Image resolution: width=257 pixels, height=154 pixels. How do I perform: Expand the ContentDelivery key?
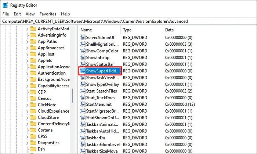coord(28,124)
